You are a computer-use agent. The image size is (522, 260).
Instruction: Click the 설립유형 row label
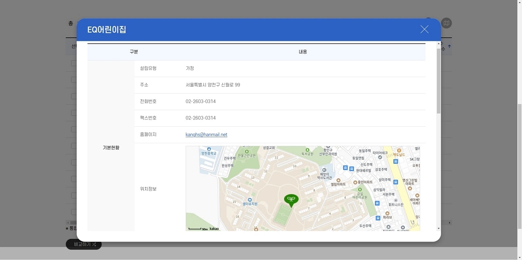[148, 68]
